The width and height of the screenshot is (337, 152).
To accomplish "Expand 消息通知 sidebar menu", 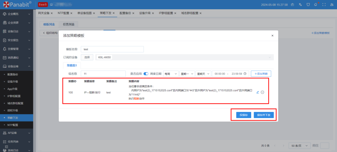I will point(17,58).
